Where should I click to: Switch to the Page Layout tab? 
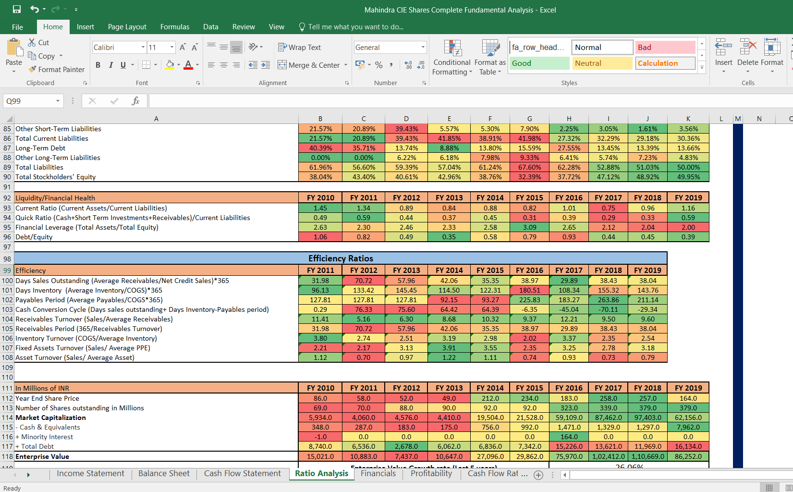(127, 27)
